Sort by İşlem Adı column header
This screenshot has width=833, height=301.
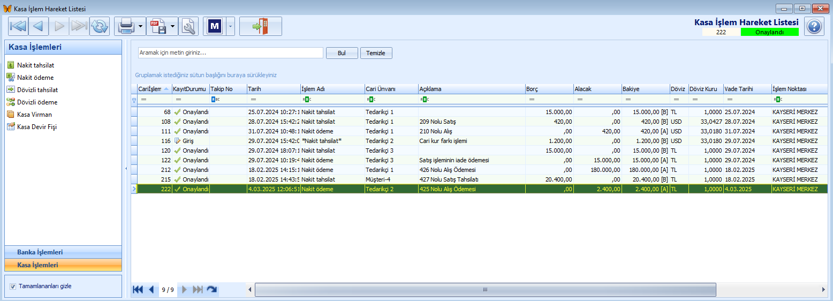coord(332,89)
